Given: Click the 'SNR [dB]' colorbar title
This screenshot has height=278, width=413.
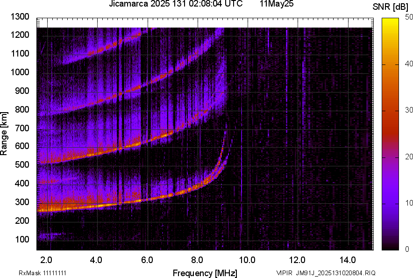Looking at the screenshot, I should (390, 7).
